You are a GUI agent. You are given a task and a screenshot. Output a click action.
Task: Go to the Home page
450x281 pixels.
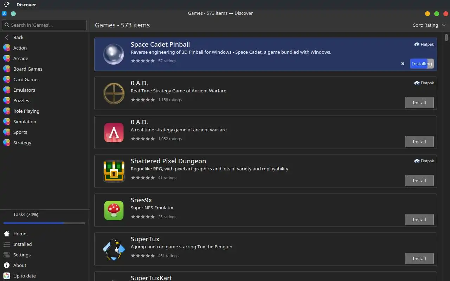coord(44,234)
